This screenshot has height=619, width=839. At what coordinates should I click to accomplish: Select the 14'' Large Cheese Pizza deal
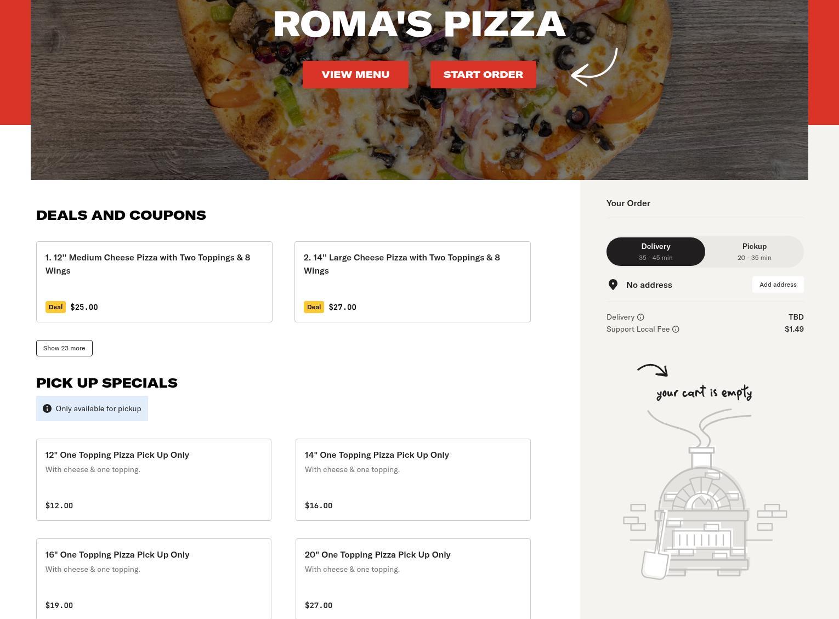click(x=412, y=282)
